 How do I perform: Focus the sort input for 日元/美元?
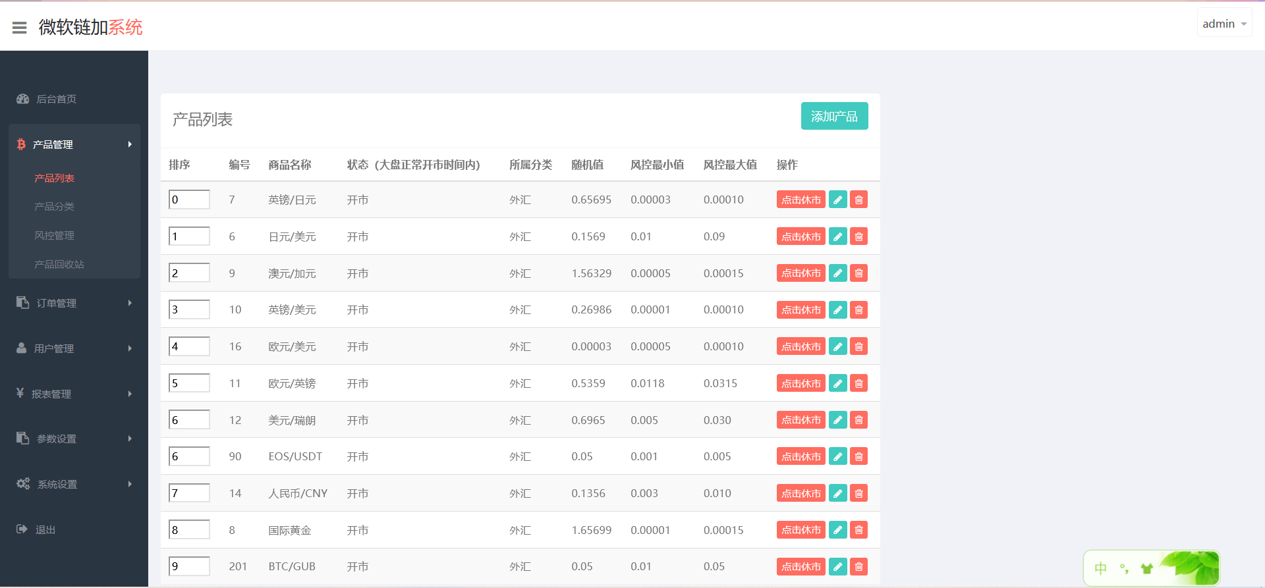click(x=189, y=236)
